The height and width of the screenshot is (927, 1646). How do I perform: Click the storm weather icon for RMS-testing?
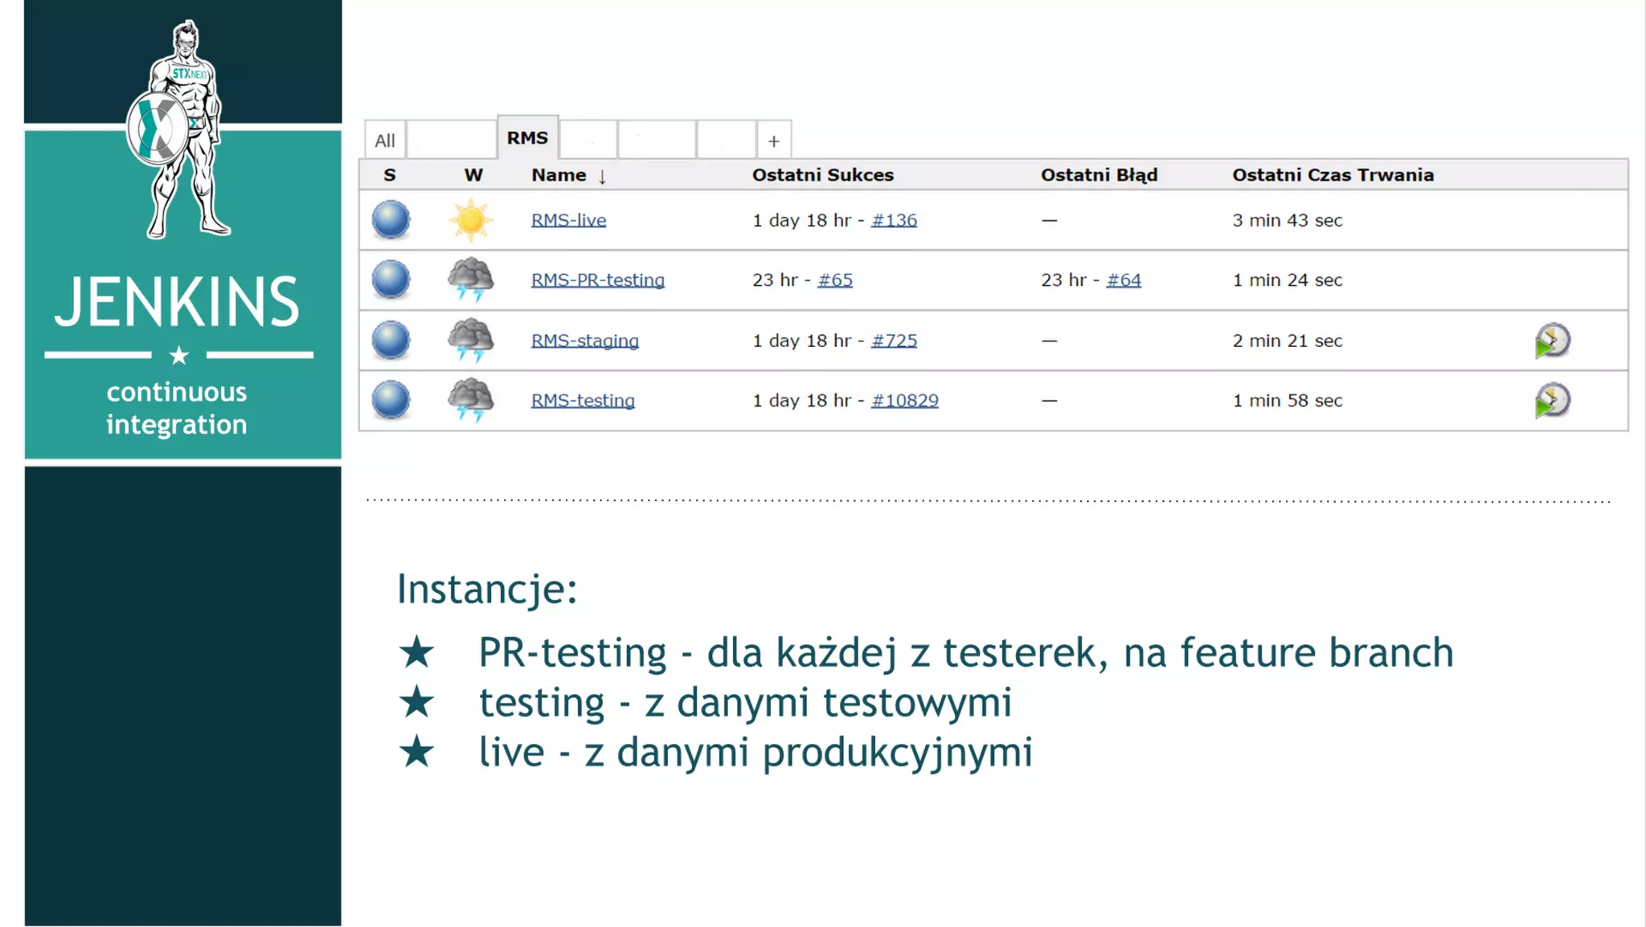pyautogui.click(x=471, y=400)
